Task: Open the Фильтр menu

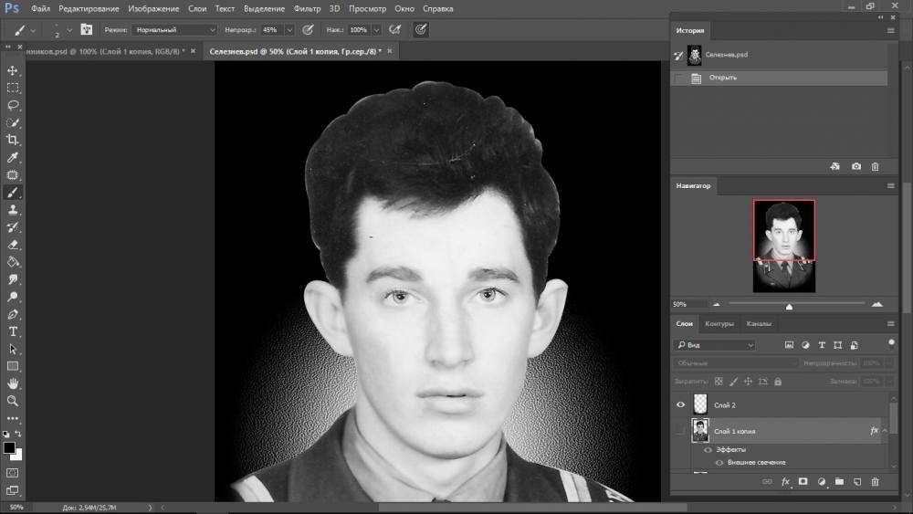Action: tap(307, 8)
